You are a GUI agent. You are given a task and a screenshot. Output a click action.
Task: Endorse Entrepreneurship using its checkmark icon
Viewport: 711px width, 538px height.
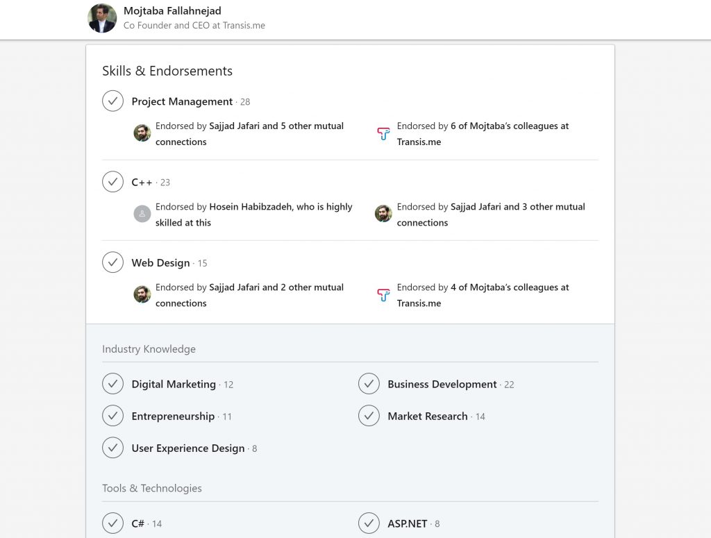click(113, 416)
